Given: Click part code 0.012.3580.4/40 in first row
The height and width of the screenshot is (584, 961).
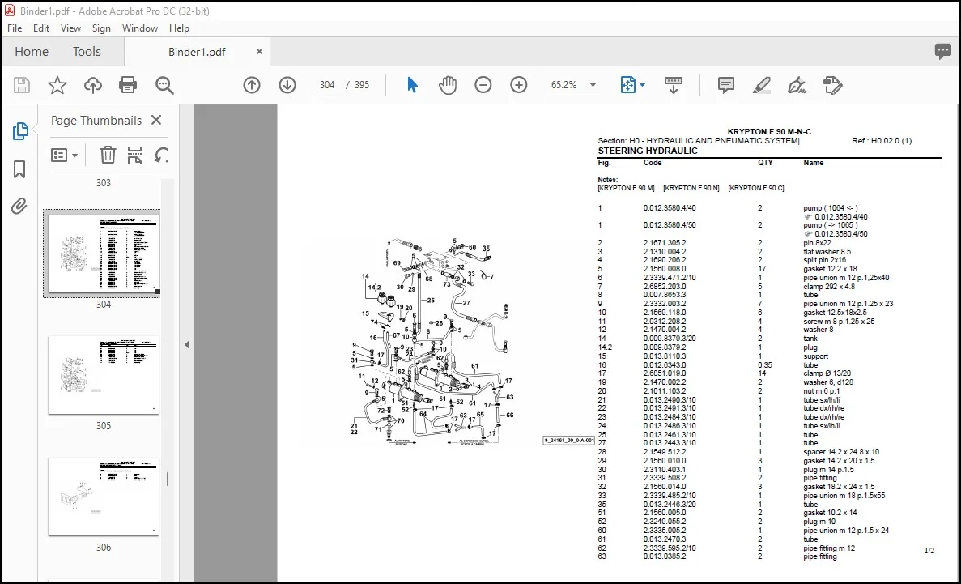Looking at the screenshot, I should pyautogui.click(x=670, y=208).
